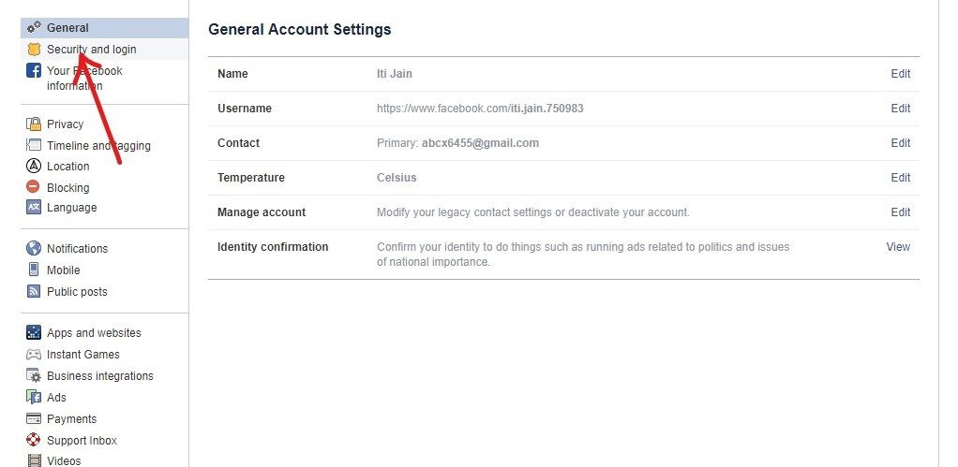Click the facebook.com/iti.jain.750983 username URL
Screen dimensions: 958x467
click(480, 109)
